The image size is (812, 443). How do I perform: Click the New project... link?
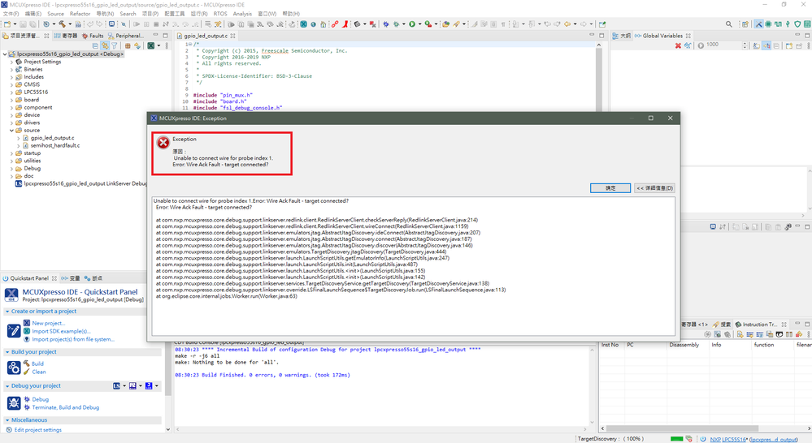pos(49,323)
